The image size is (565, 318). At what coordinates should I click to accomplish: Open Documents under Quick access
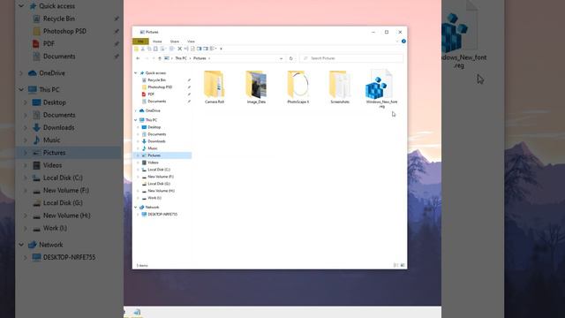(x=157, y=102)
